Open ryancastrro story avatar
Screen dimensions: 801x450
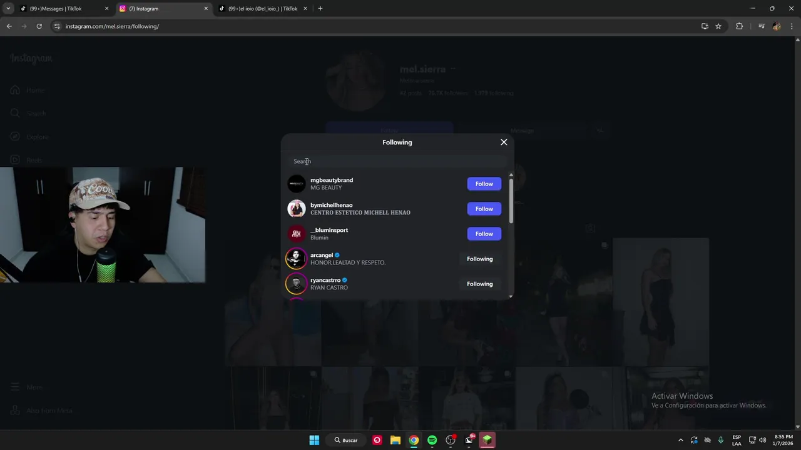click(296, 284)
